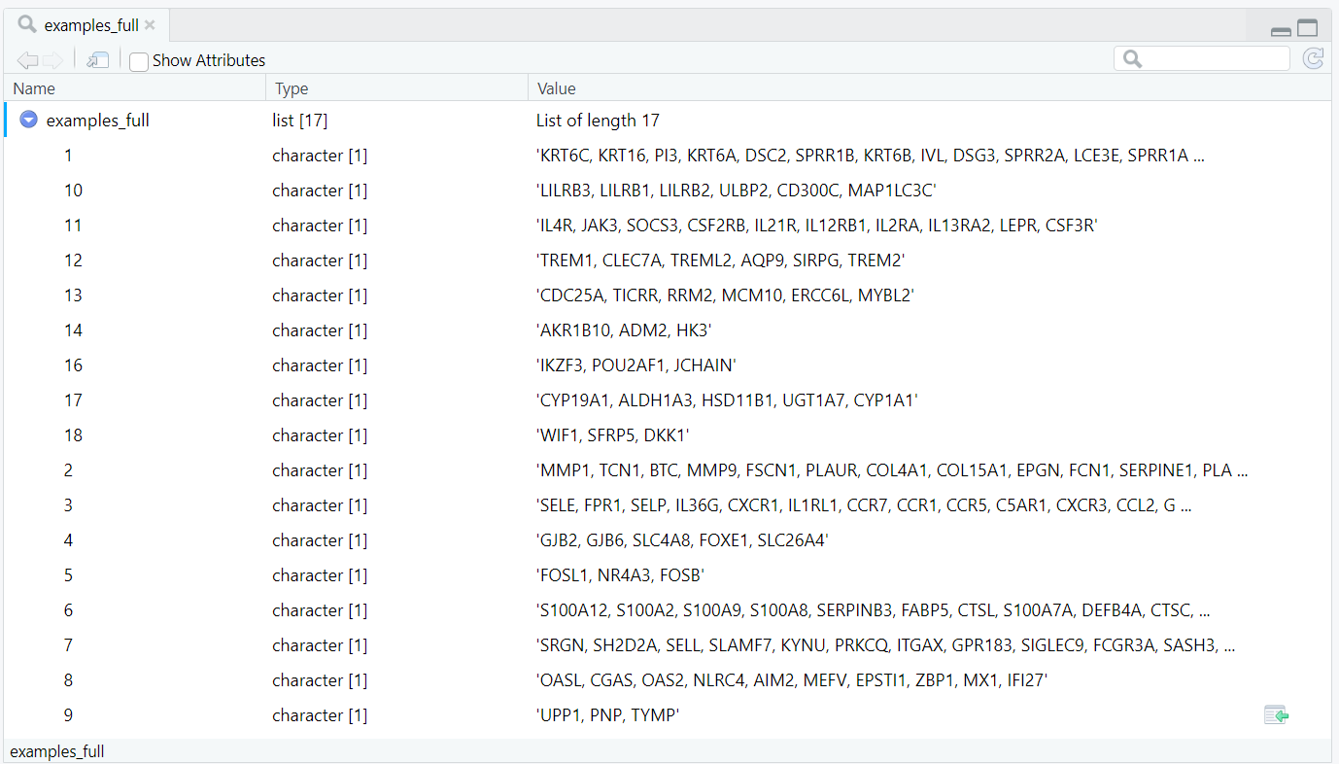This screenshot has width=1339, height=764.
Task: Click the Value column header
Action: [x=557, y=88]
